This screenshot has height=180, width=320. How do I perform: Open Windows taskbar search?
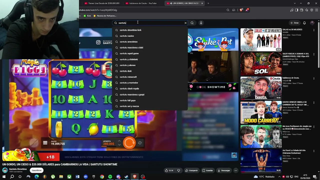(x=12, y=177)
